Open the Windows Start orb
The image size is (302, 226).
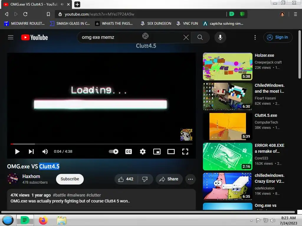click(8, 220)
